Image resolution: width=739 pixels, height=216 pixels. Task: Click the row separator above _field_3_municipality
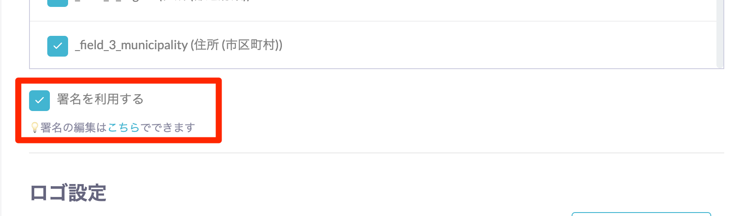(x=373, y=21)
